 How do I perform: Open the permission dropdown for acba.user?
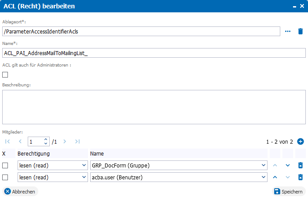[53, 177]
